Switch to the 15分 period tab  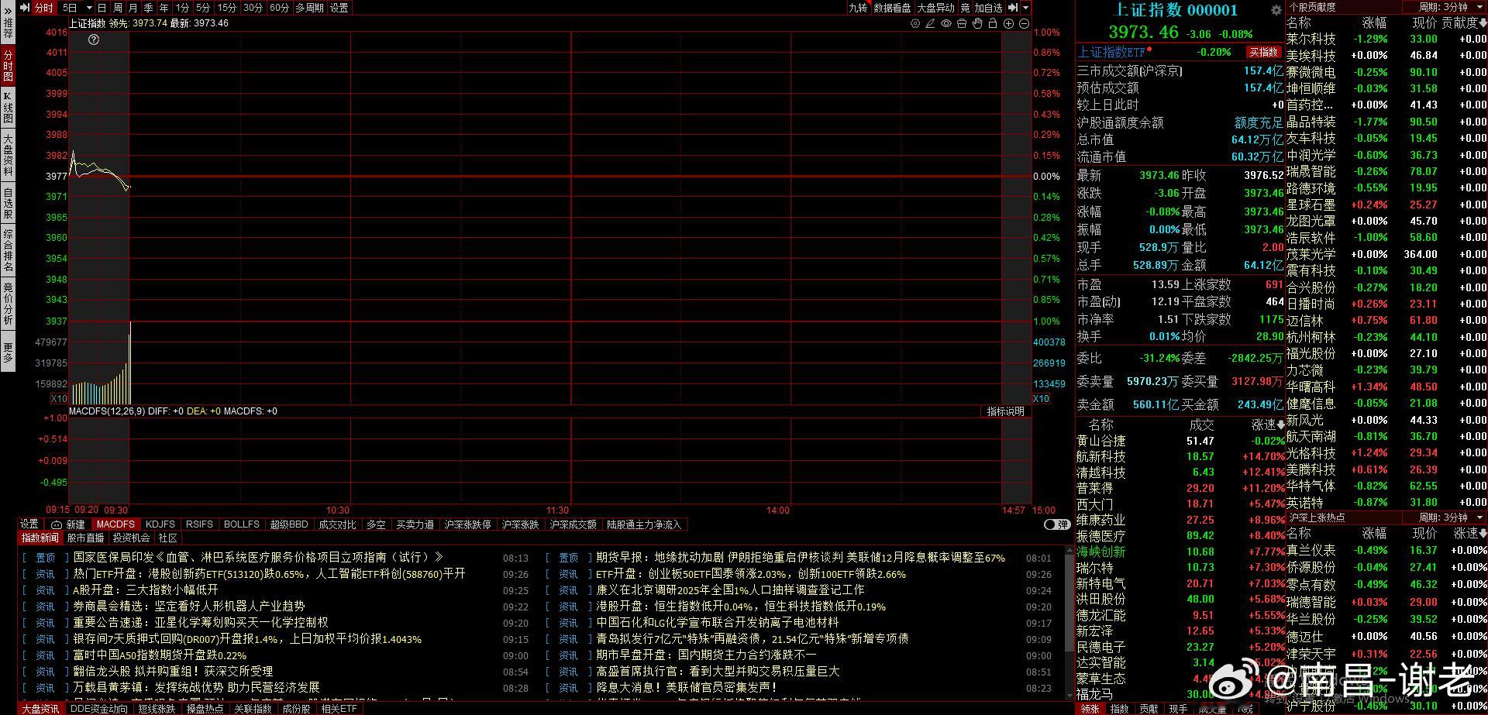tap(227, 8)
